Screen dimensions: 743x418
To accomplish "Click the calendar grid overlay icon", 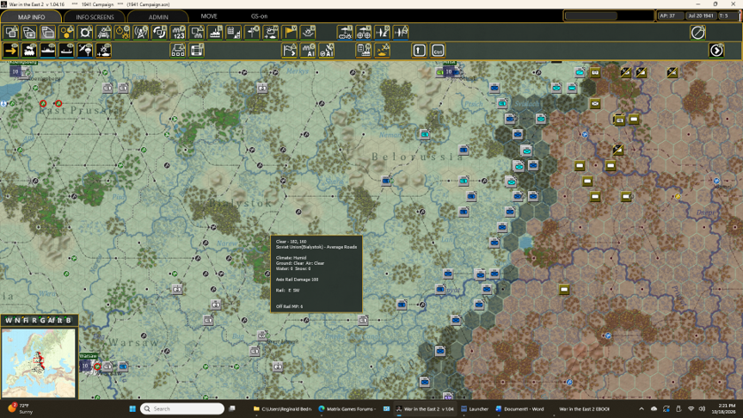I will [234, 33].
